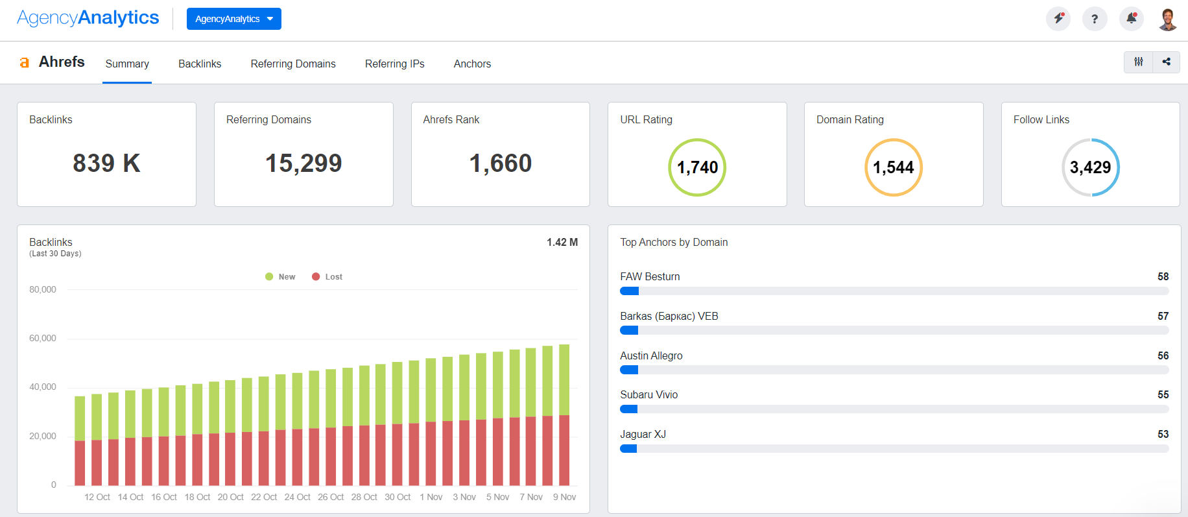Click the 9 Nov bar in chart
The height and width of the screenshot is (517, 1188).
click(564, 415)
